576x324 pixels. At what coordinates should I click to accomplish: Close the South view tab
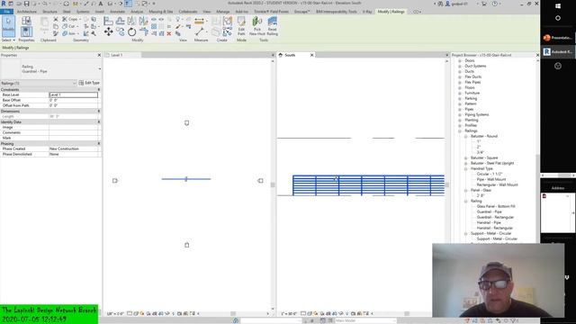312,55
